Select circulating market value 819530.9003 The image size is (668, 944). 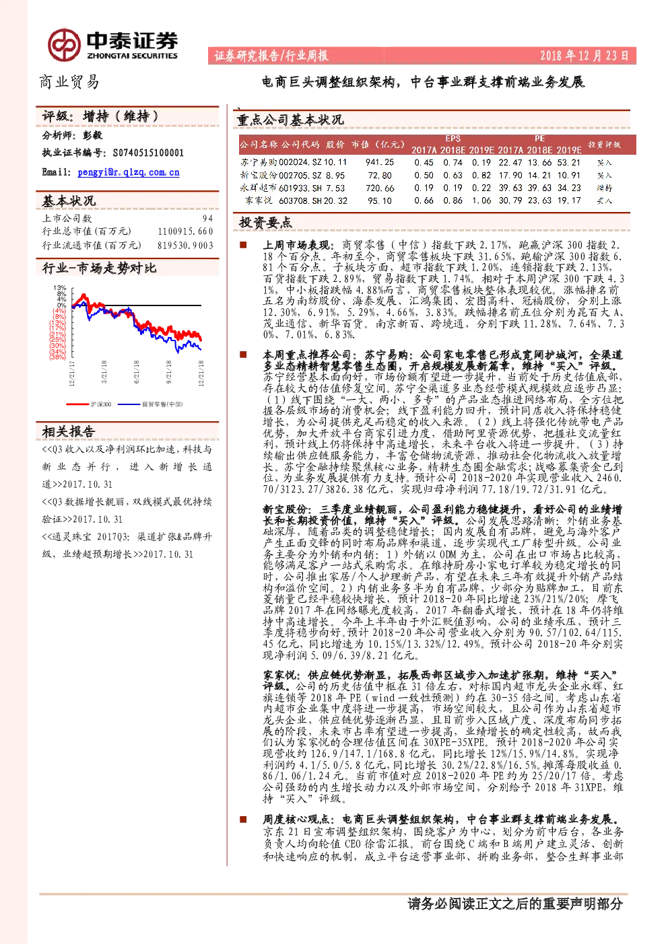[185, 246]
